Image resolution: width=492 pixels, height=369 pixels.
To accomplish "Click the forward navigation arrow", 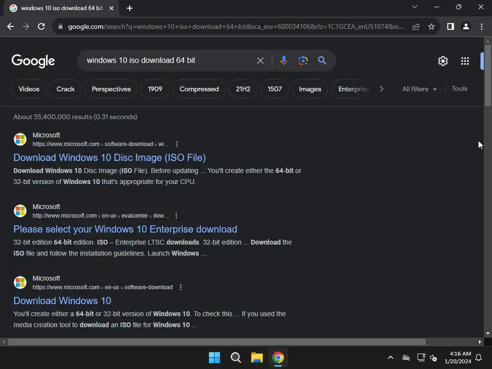I will (x=26, y=27).
